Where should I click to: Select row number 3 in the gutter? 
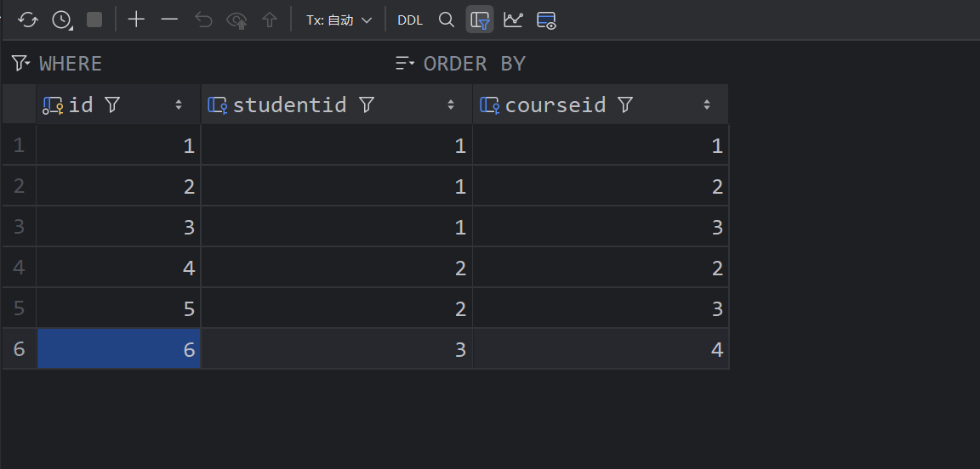pos(19,226)
